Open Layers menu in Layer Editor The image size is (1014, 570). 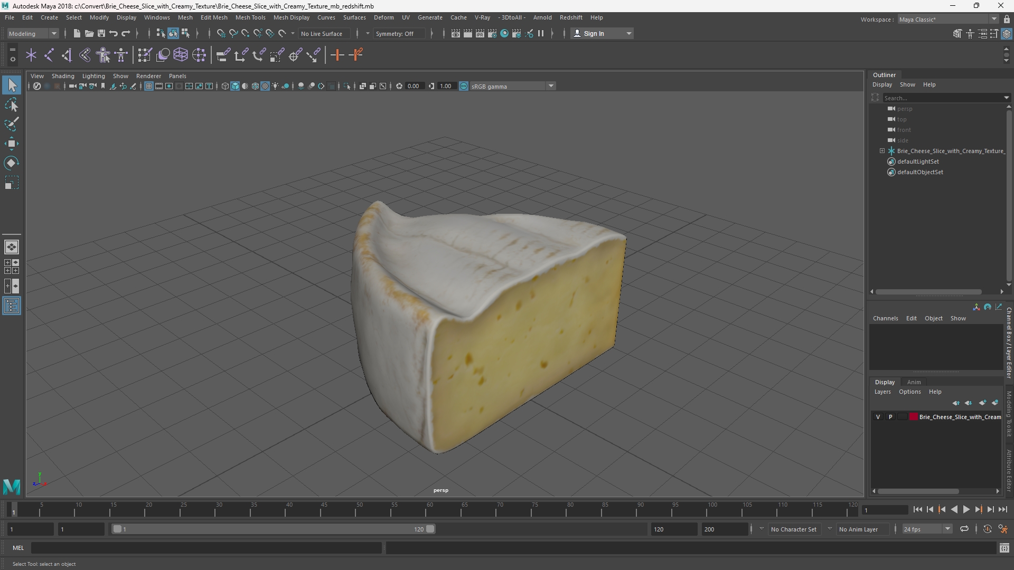[x=882, y=392]
